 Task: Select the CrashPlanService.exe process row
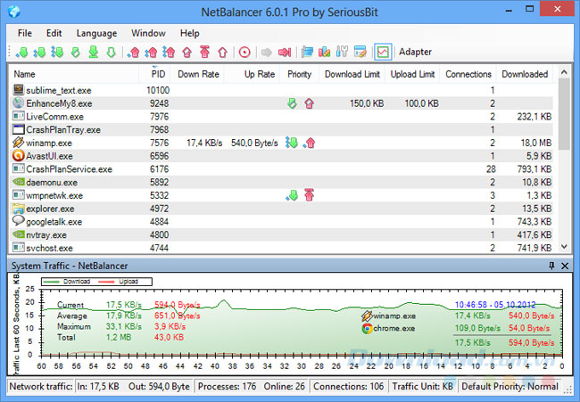69,168
